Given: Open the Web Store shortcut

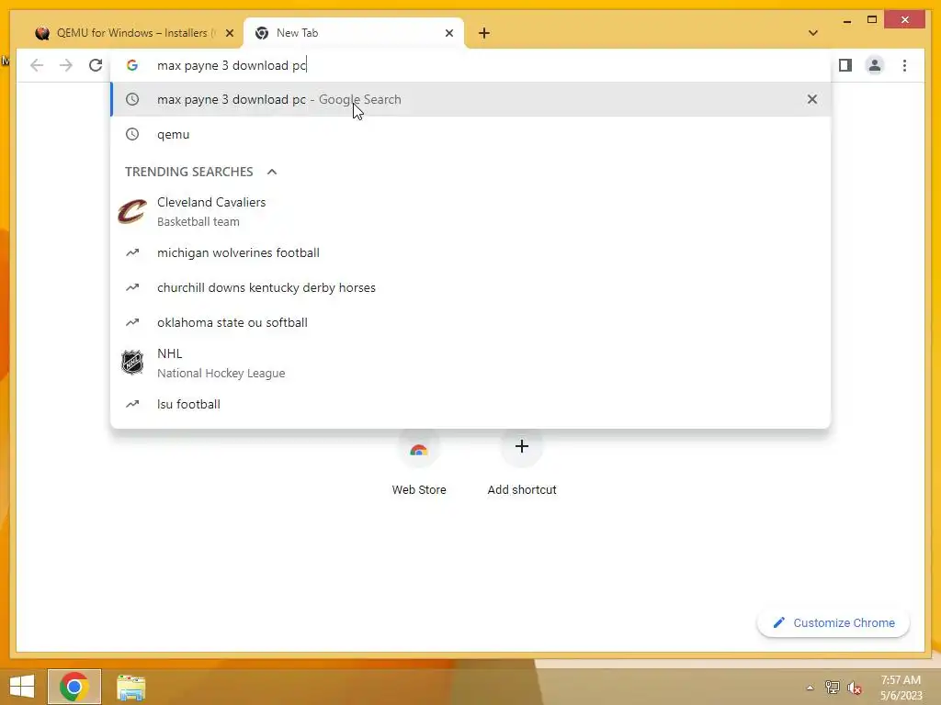Looking at the screenshot, I should 419,464.
